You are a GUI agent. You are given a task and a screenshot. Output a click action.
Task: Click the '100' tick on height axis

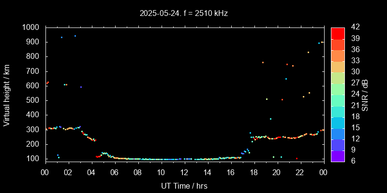pyautogui.click(x=34, y=159)
